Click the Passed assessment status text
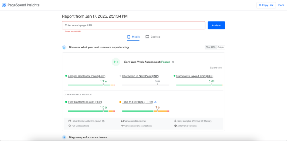287x141 pixels. pyautogui.click(x=166, y=62)
